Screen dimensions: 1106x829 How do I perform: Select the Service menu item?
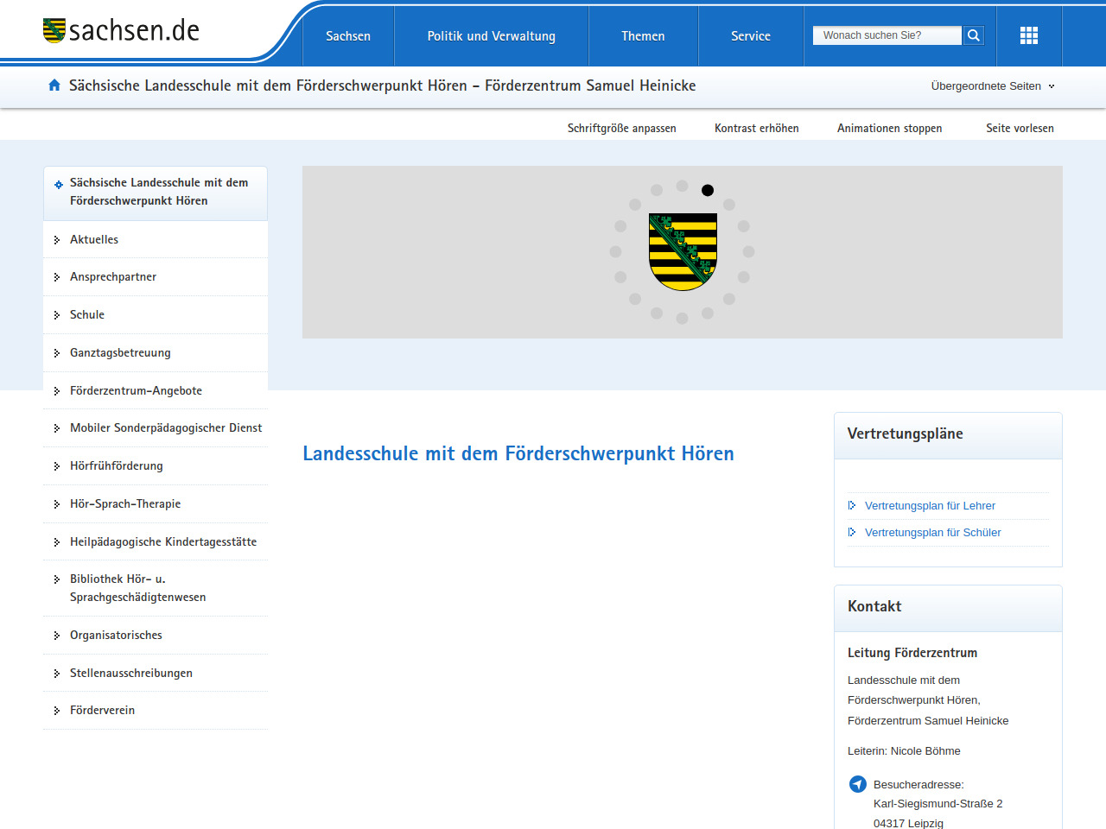[750, 36]
